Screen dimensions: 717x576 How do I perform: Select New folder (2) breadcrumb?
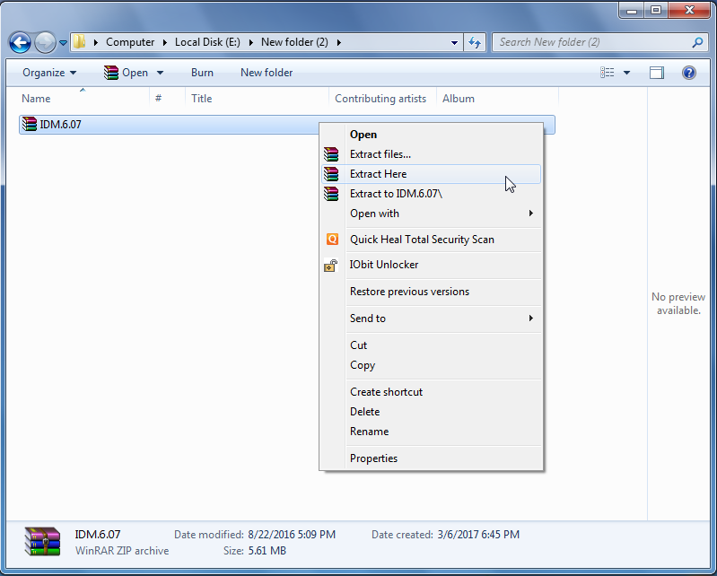pyautogui.click(x=294, y=42)
